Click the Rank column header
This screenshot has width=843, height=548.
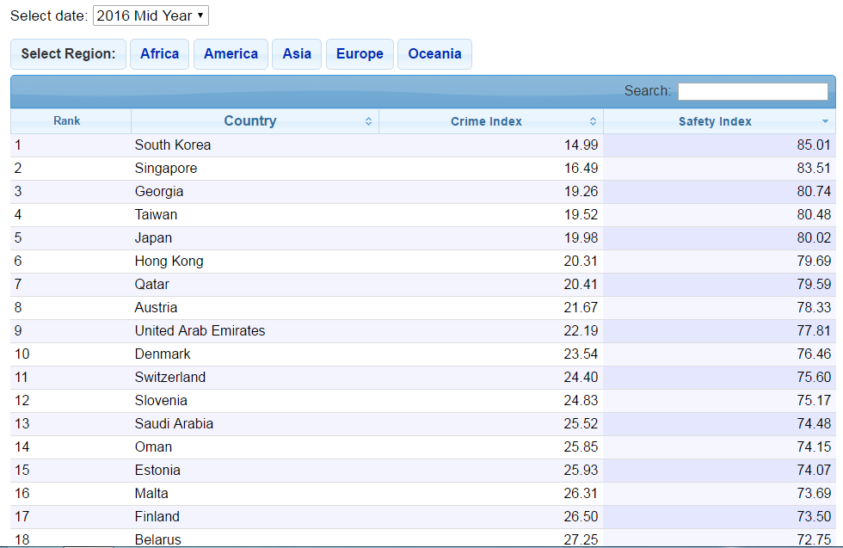[x=67, y=121]
